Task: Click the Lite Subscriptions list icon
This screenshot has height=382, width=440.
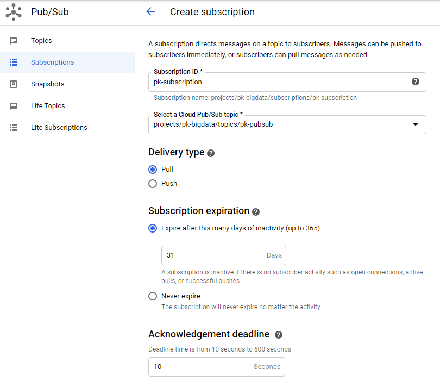Action: point(14,128)
